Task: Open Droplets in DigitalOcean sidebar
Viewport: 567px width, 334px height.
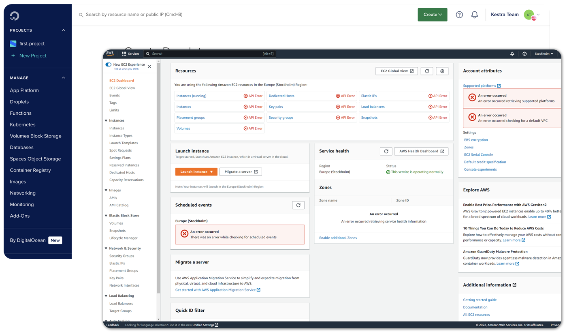Action: 19,102
